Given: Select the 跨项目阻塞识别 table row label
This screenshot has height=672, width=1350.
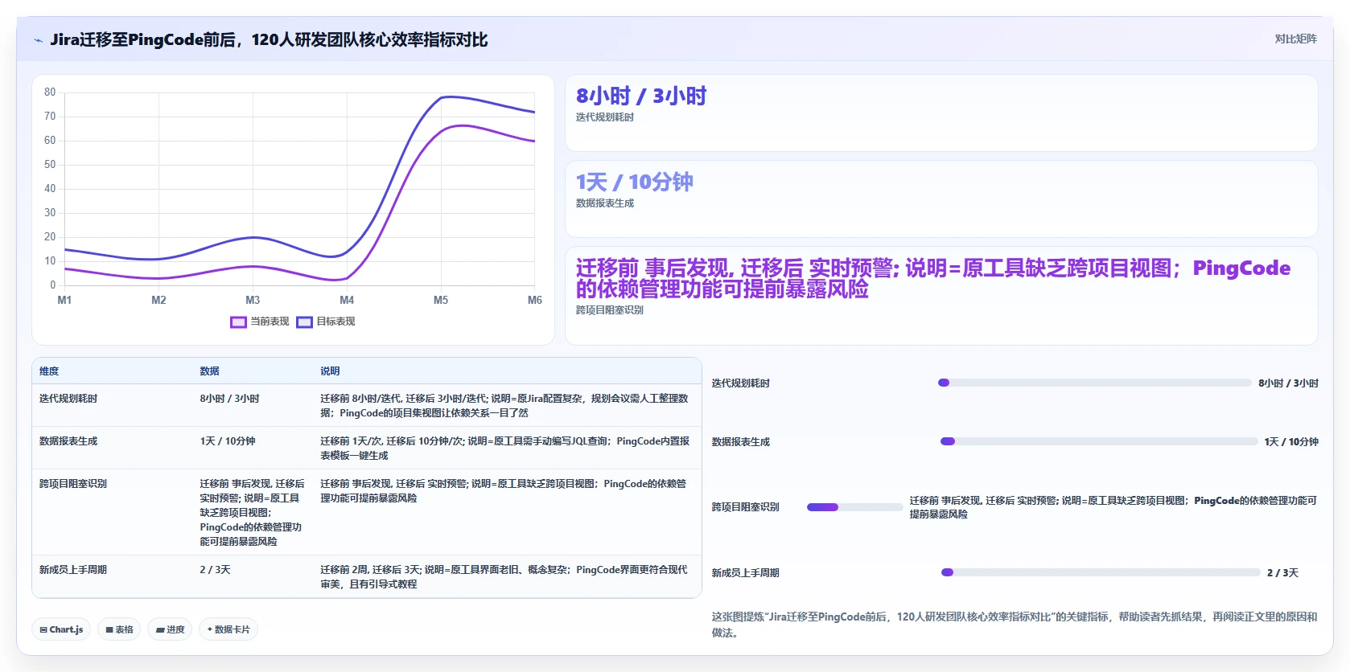Looking at the screenshot, I should (73, 484).
